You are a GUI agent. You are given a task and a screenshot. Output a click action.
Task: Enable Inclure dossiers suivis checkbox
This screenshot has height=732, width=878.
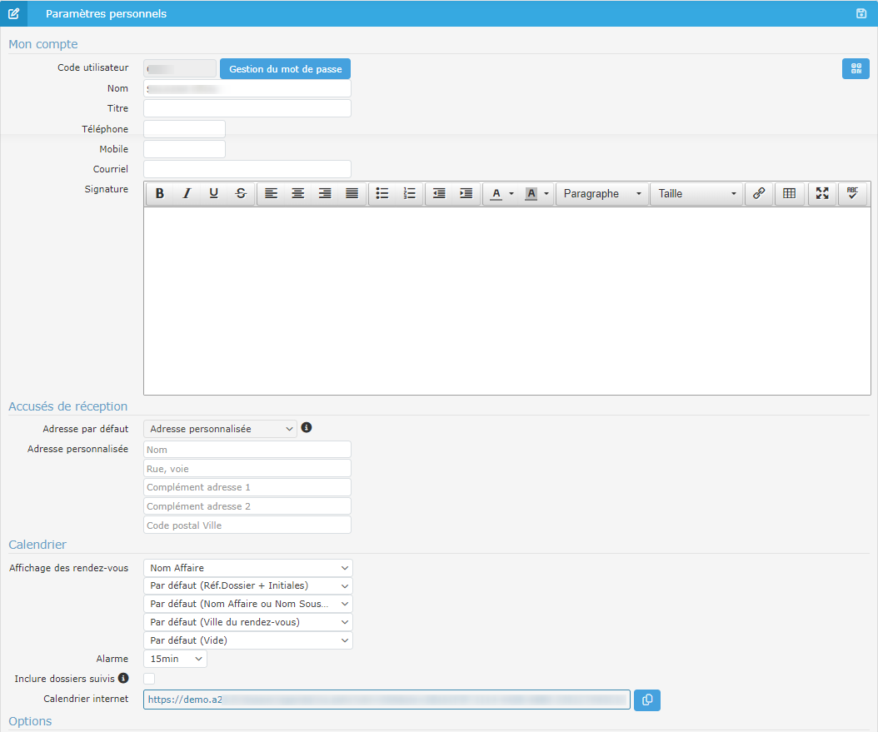coord(149,679)
